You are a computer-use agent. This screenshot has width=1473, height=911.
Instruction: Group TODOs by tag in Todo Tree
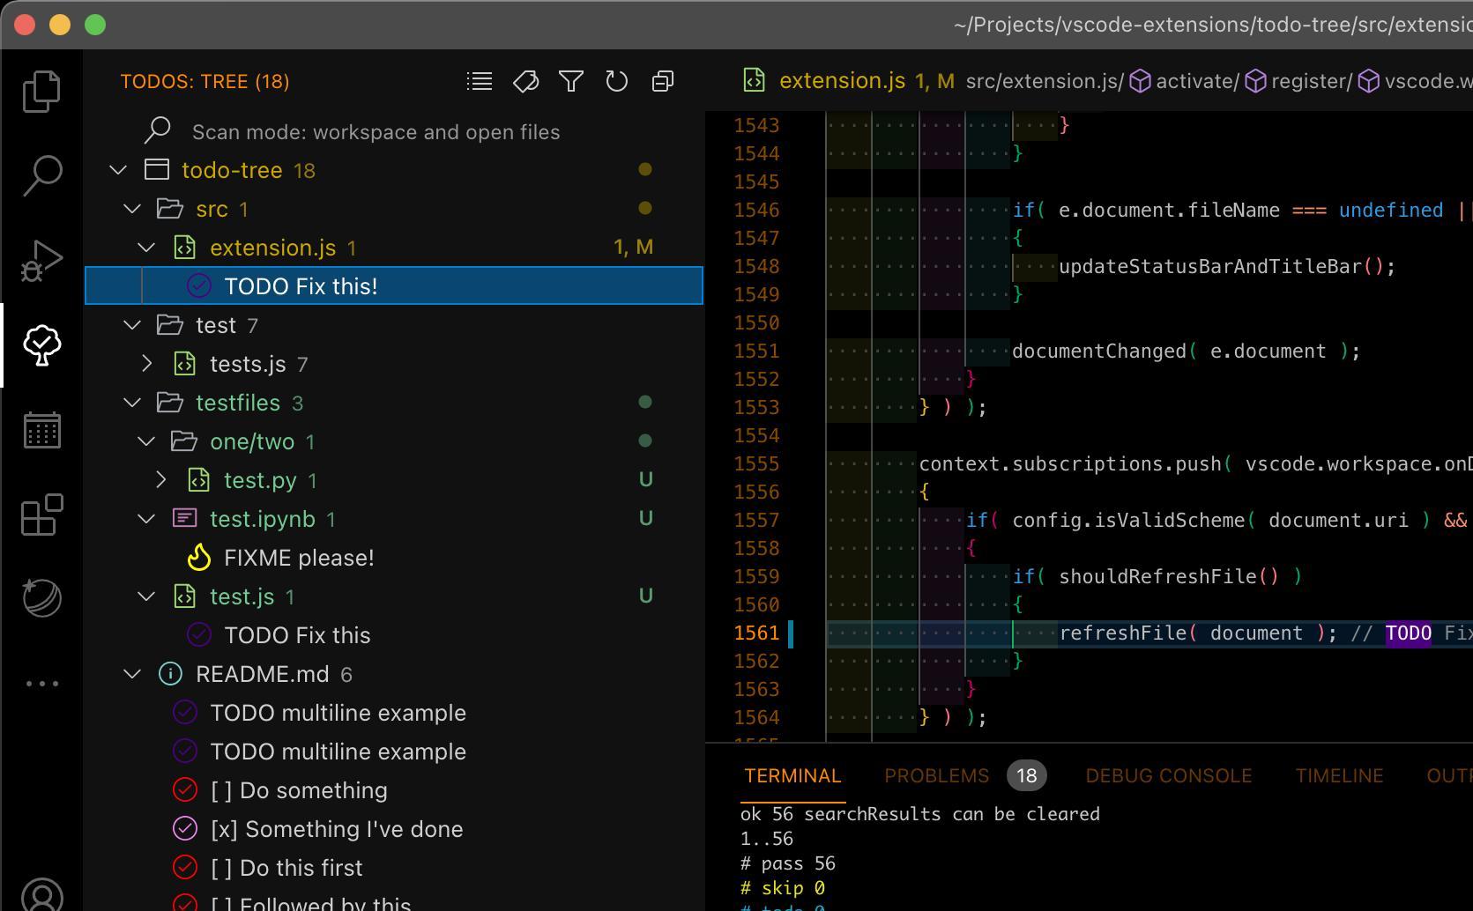[526, 80]
